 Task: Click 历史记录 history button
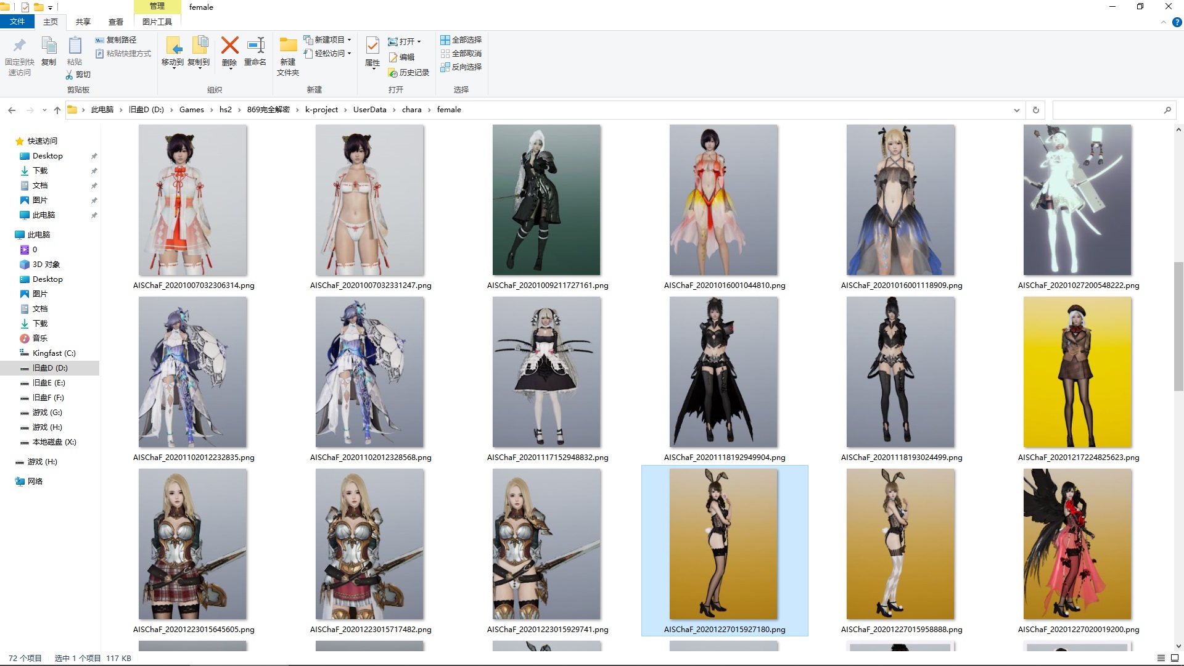click(408, 73)
